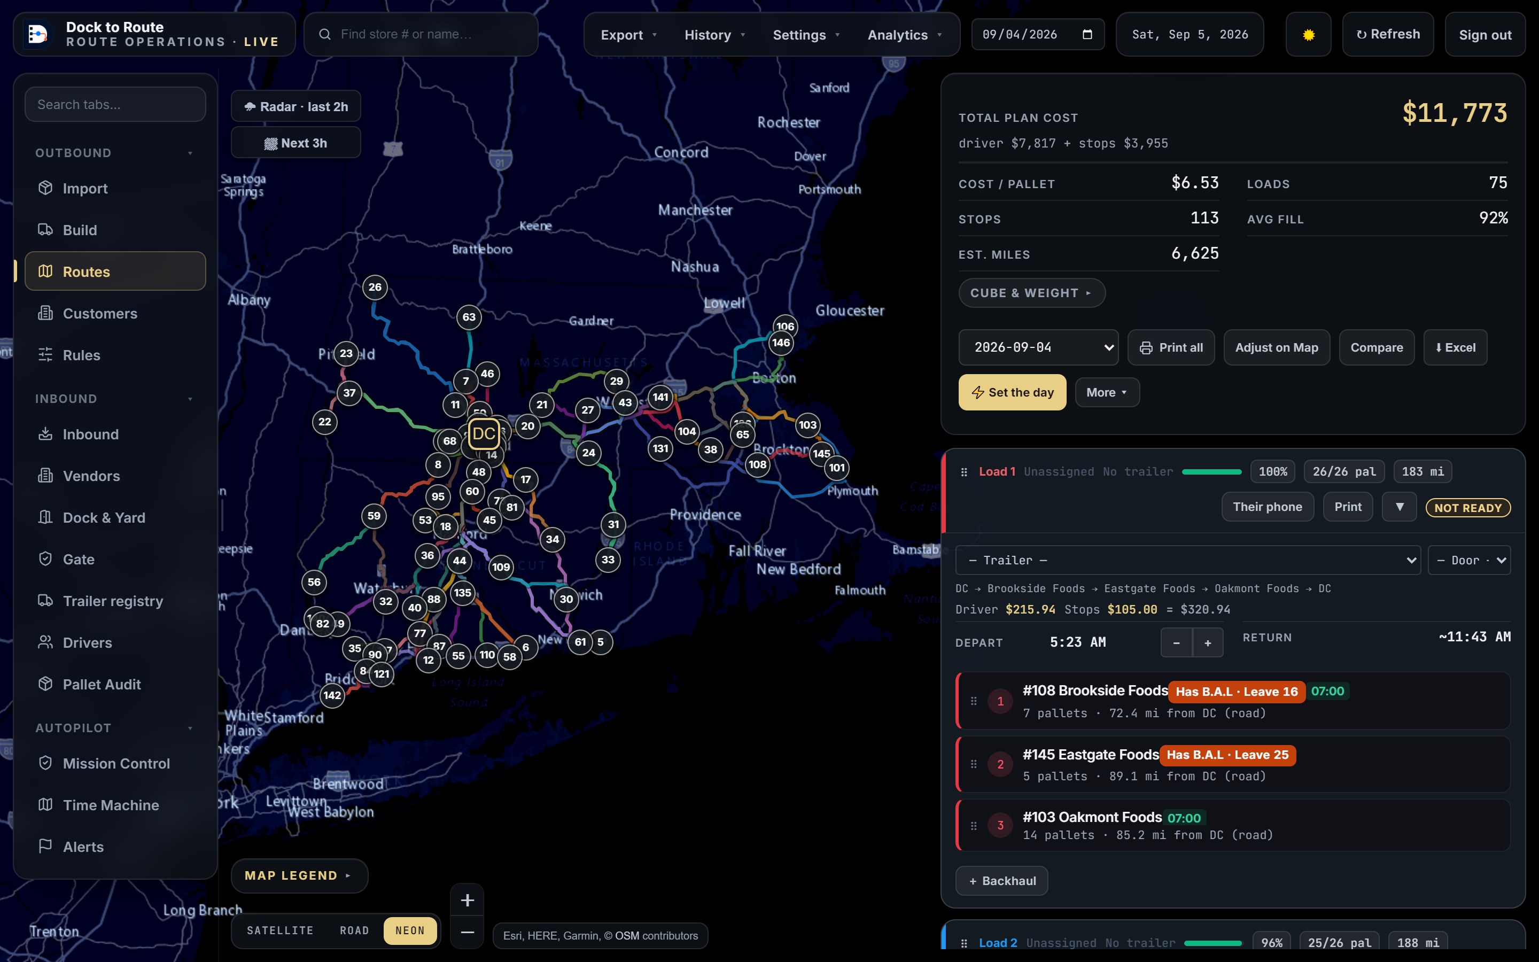The image size is (1539, 962).
Task: Click the Pallet Audit box icon
Action: (x=45, y=684)
